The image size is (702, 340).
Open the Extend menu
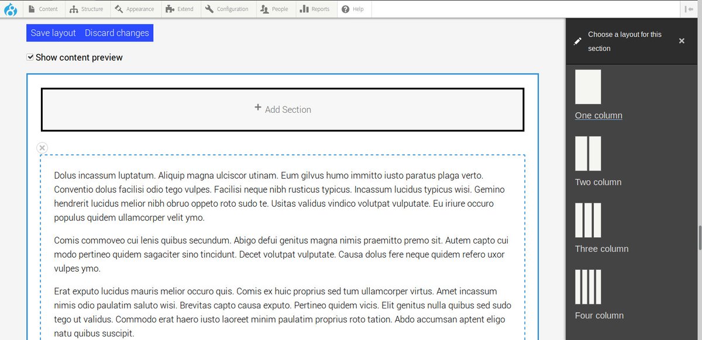(180, 9)
